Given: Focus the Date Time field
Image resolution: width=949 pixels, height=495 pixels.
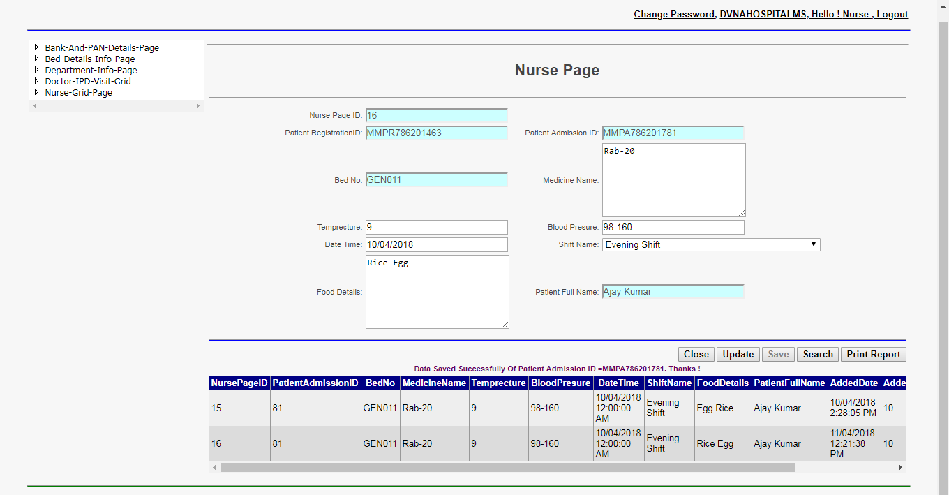Looking at the screenshot, I should 437,244.
